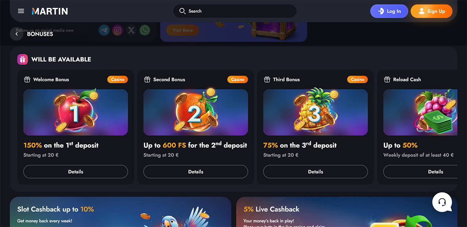Open the hamburger menu icon
The width and height of the screenshot is (467, 227).
(21, 11)
